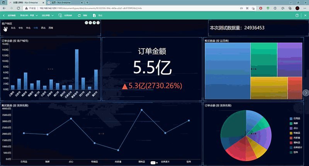Click the refresh icon in the green toolbar
The width and height of the screenshot is (309, 166).
[80, 15]
